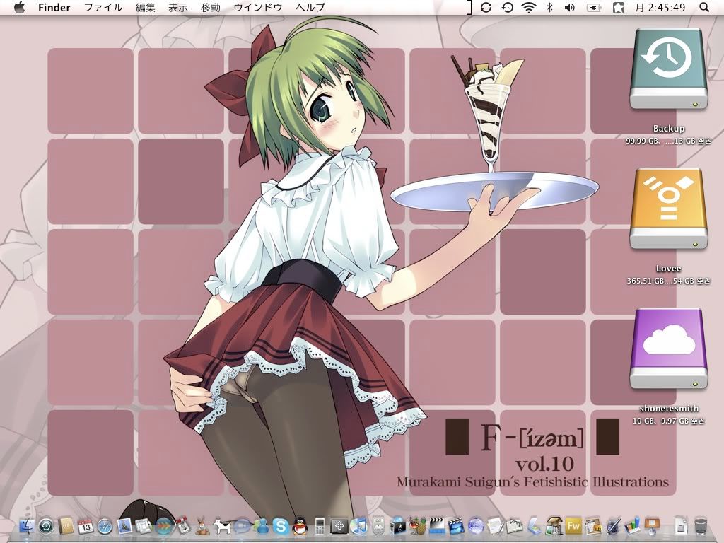This screenshot has width=724, height=543.
Task: Launch the black clapperboard Dock app
Action: (437, 526)
